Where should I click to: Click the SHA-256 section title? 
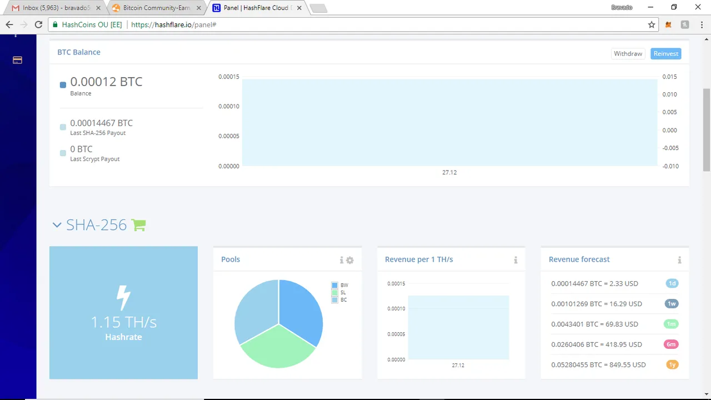97,225
